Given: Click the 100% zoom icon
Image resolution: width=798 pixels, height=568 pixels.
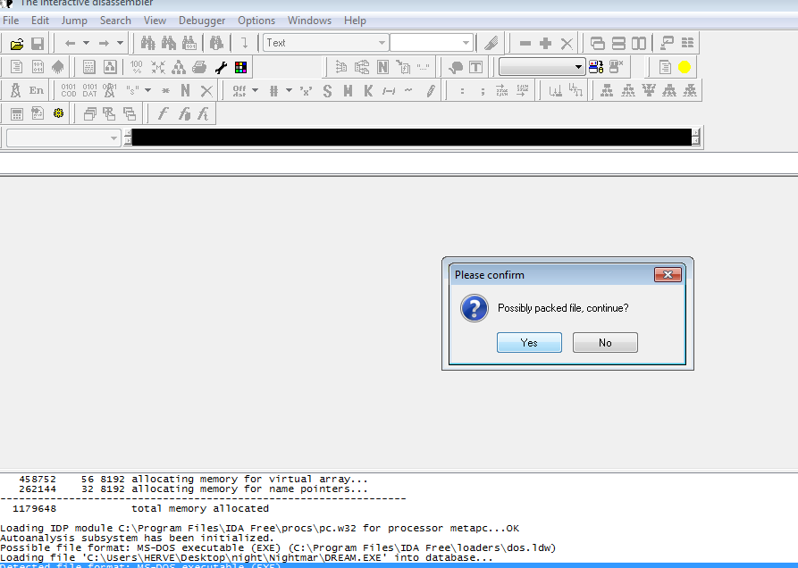Looking at the screenshot, I should tap(137, 67).
